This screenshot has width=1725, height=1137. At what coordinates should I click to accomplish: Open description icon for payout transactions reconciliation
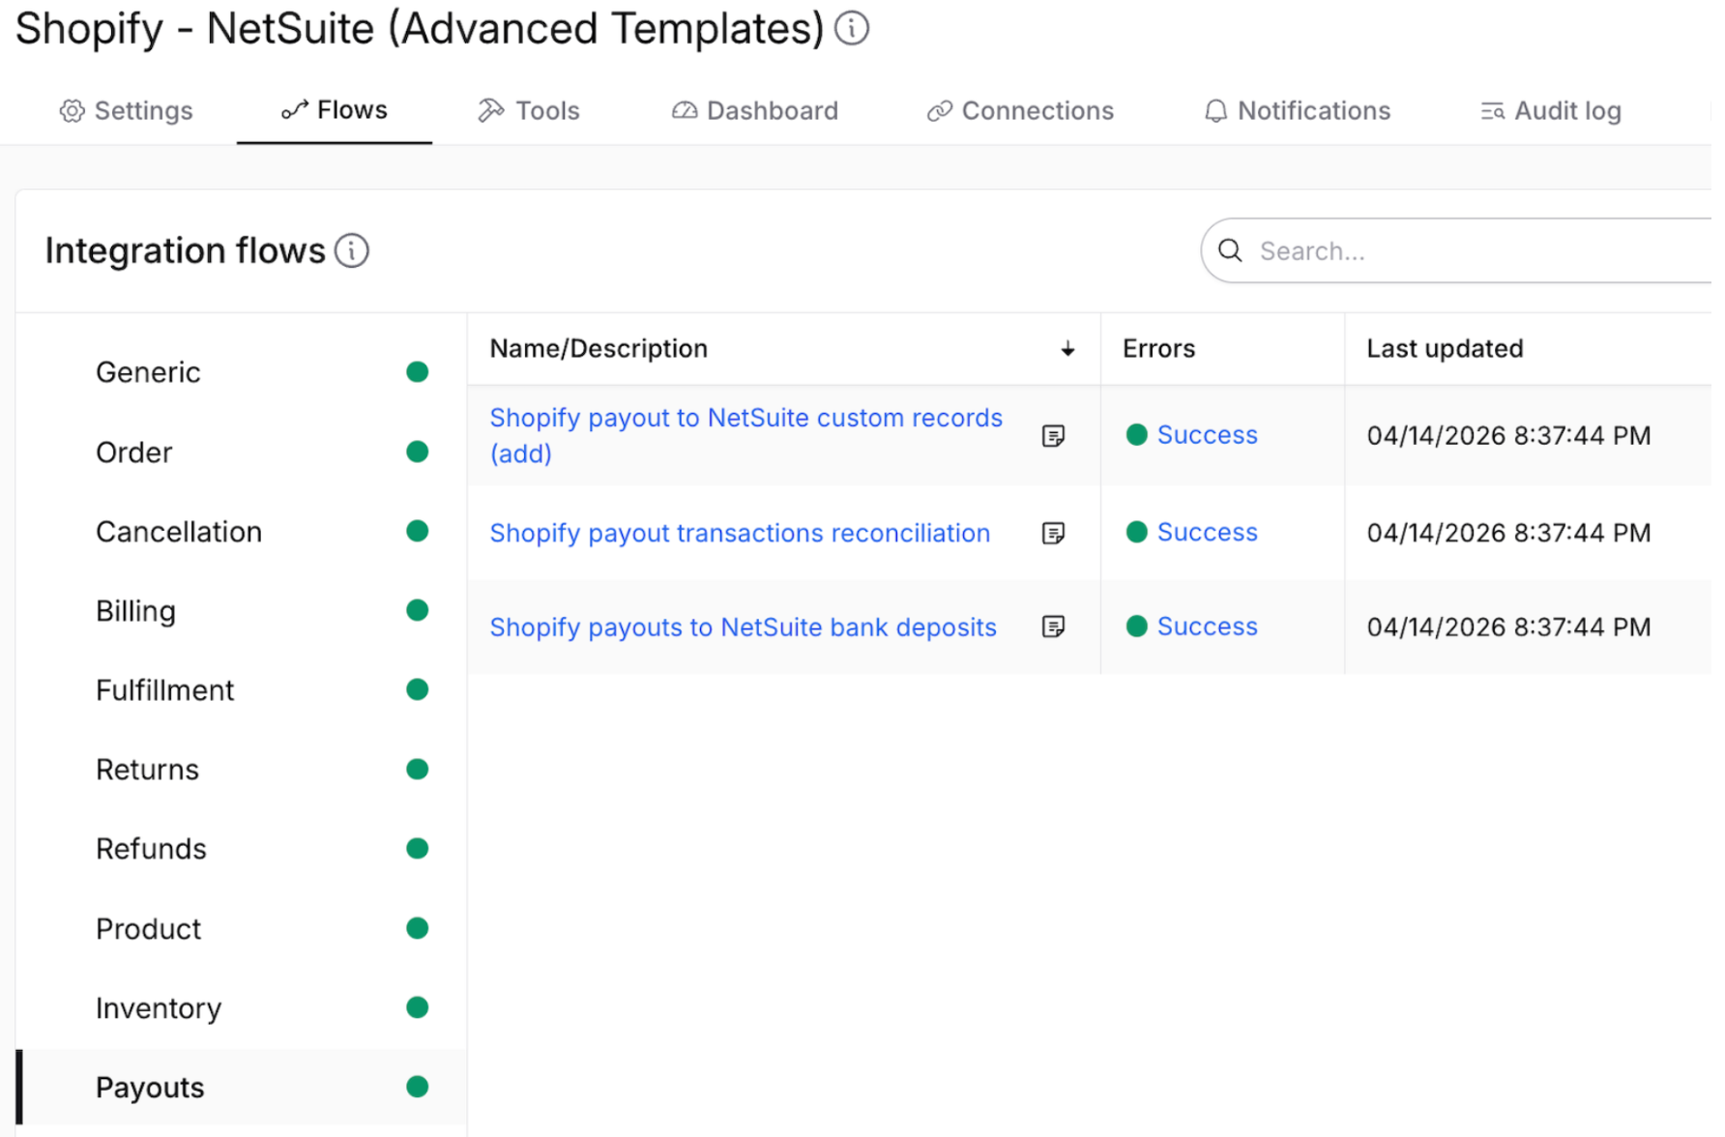click(x=1053, y=533)
